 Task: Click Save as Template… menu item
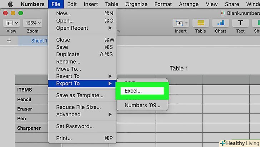[80, 95]
